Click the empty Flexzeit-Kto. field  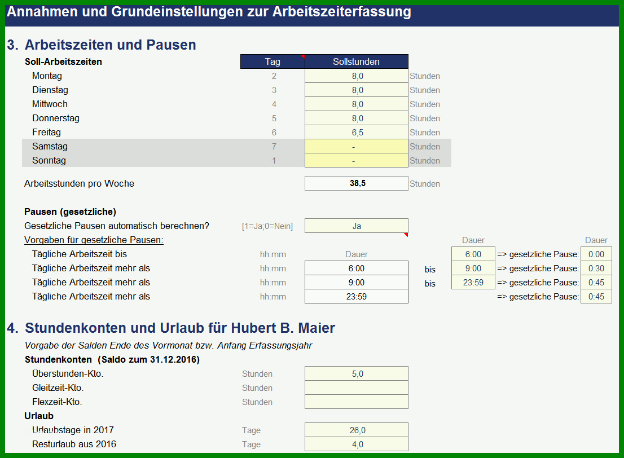tap(356, 402)
